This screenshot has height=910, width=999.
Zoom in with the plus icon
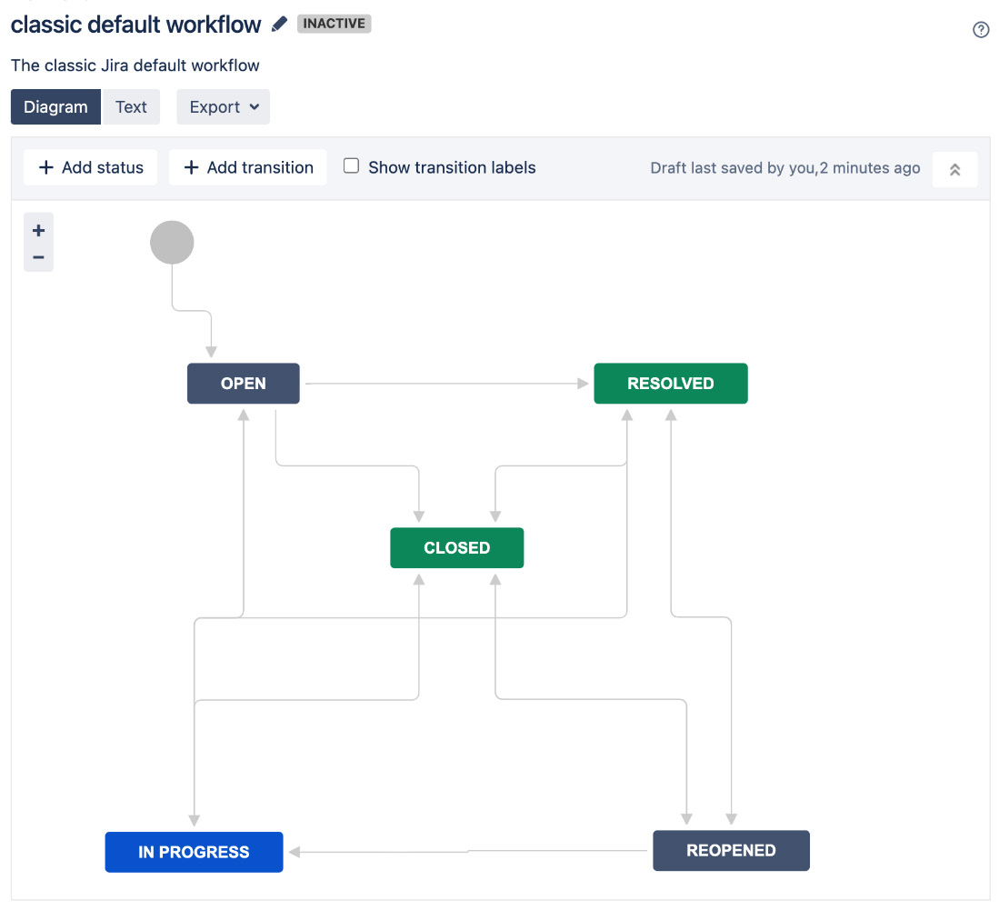[38, 230]
